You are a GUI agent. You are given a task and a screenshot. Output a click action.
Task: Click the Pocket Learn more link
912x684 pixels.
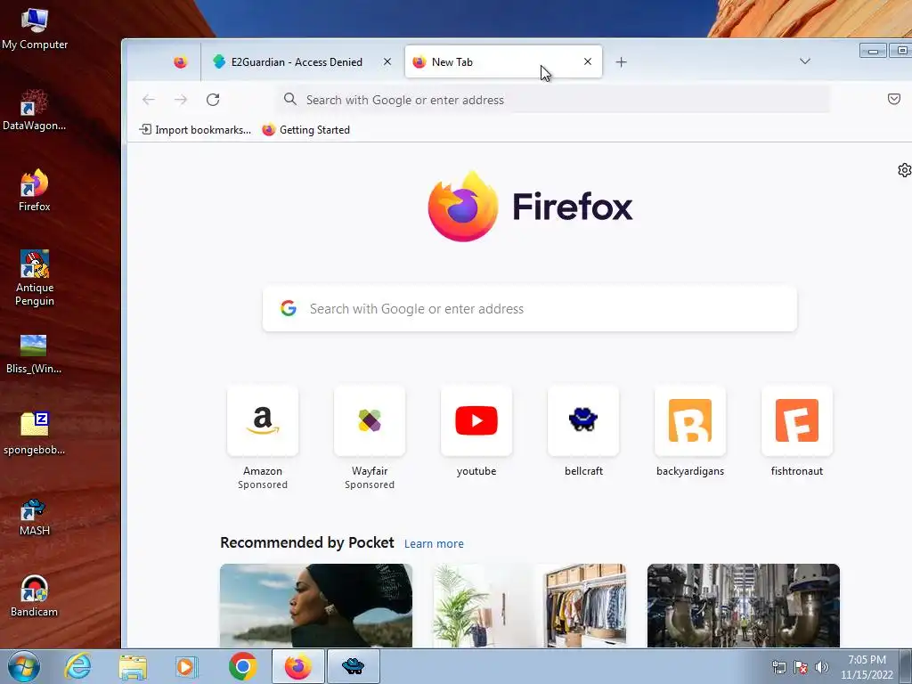(434, 544)
